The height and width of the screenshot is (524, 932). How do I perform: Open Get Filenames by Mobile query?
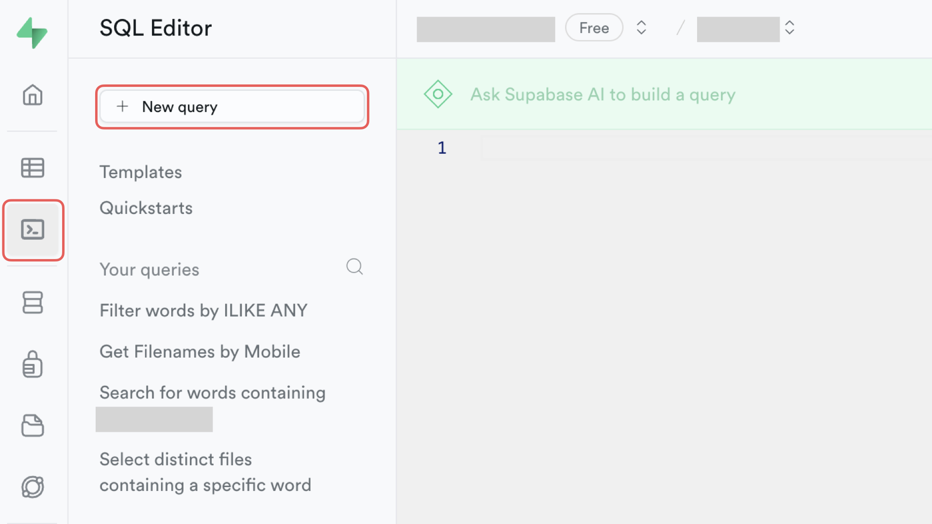pyautogui.click(x=200, y=352)
